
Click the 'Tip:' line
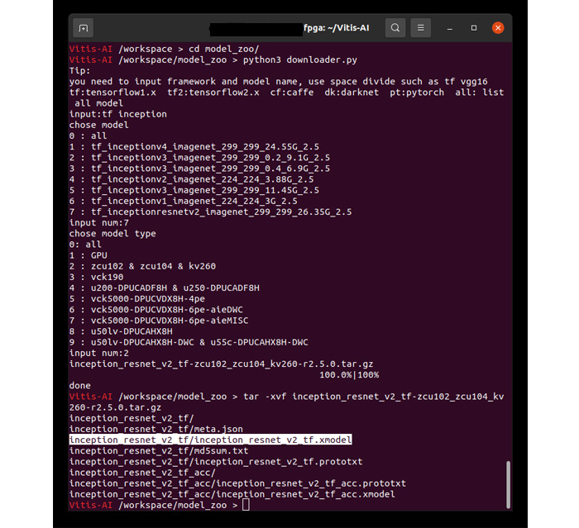(x=79, y=70)
